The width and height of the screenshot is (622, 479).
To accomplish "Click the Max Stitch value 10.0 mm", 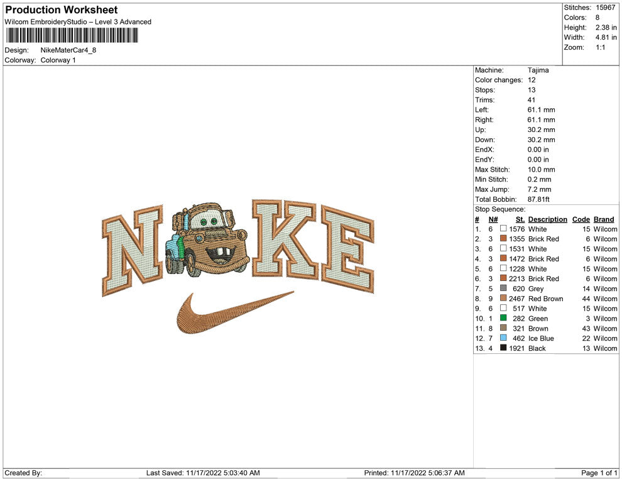I will 542,170.
